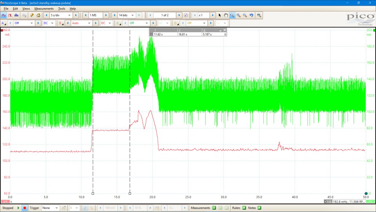Open the home toolbar icon

pos(38,15)
